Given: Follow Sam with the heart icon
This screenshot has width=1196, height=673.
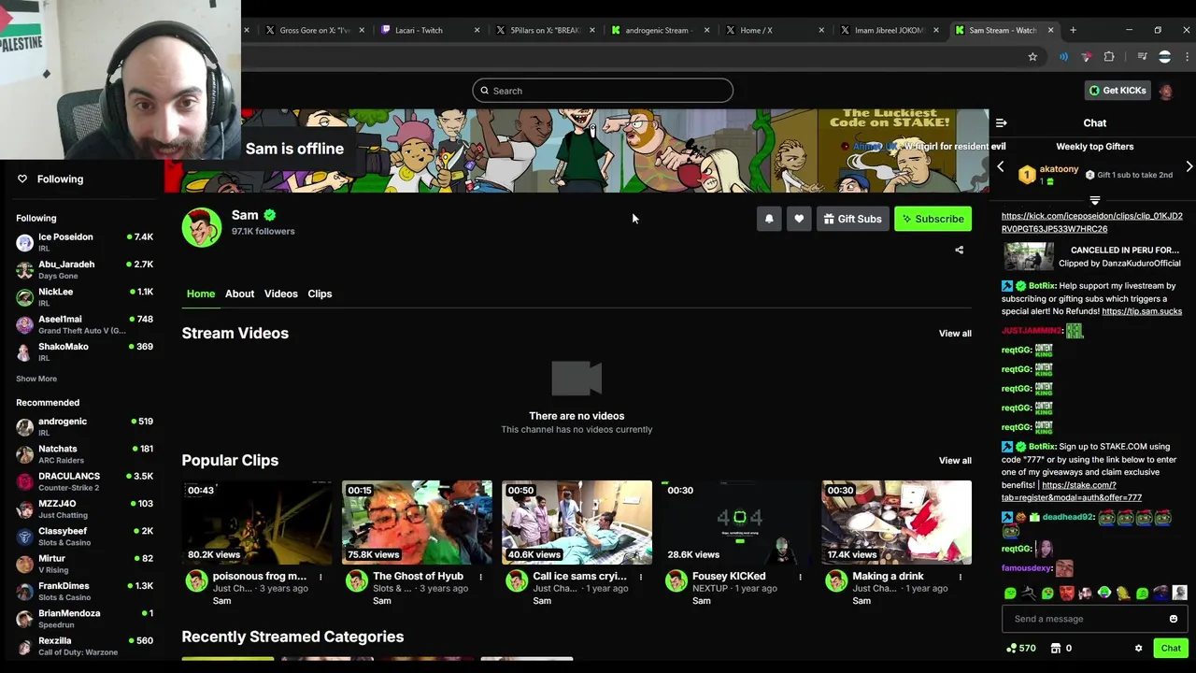Looking at the screenshot, I should click(799, 219).
